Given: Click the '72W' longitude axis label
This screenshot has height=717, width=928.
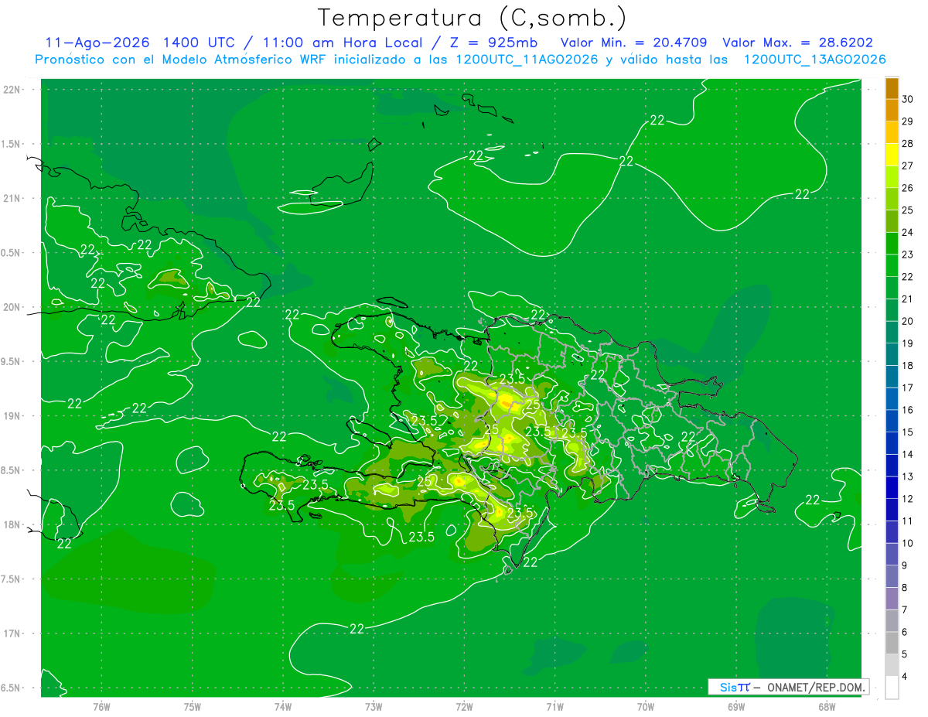Looking at the screenshot, I should (465, 706).
